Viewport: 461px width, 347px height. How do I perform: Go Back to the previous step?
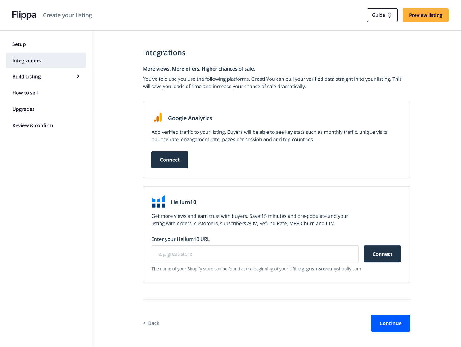tap(151, 323)
